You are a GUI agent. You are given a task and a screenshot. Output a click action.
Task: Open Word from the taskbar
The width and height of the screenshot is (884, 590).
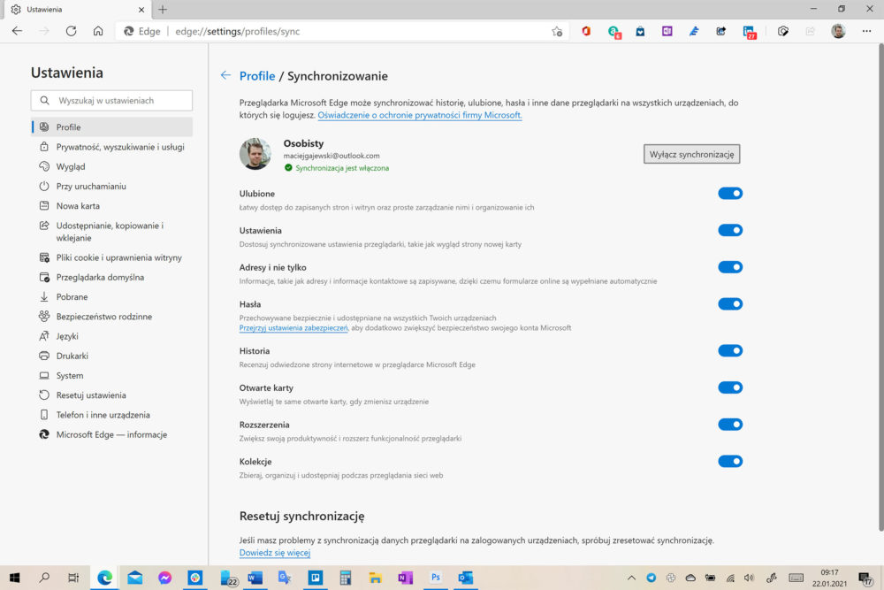[255, 578]
